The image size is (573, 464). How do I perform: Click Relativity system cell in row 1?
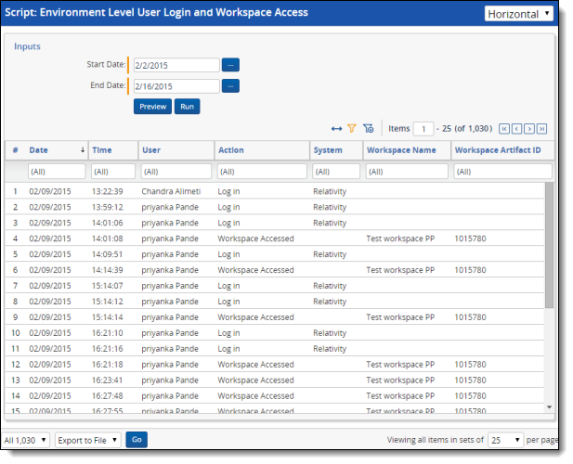330,191
